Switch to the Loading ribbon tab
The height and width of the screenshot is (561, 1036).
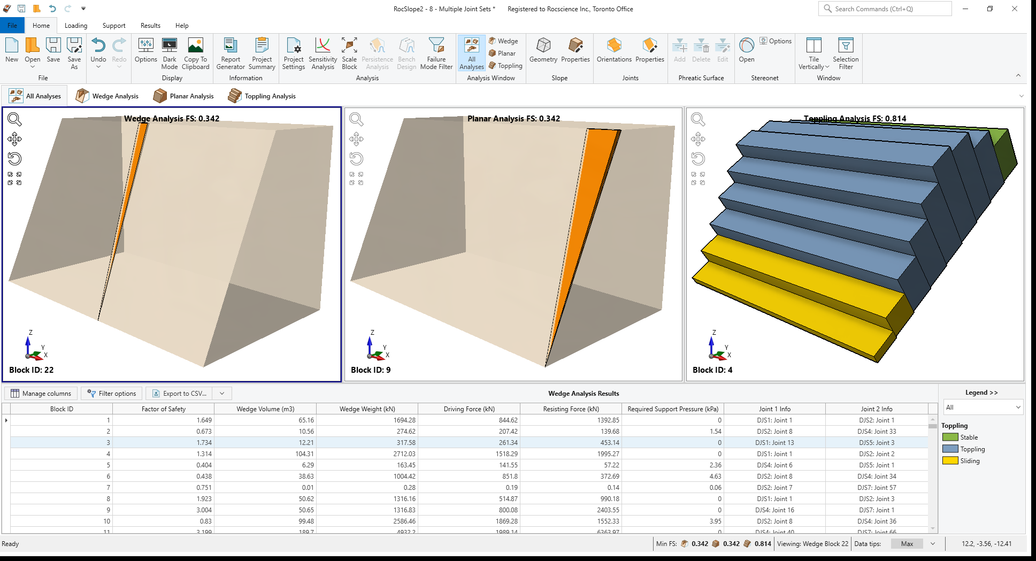click(76, 26)
